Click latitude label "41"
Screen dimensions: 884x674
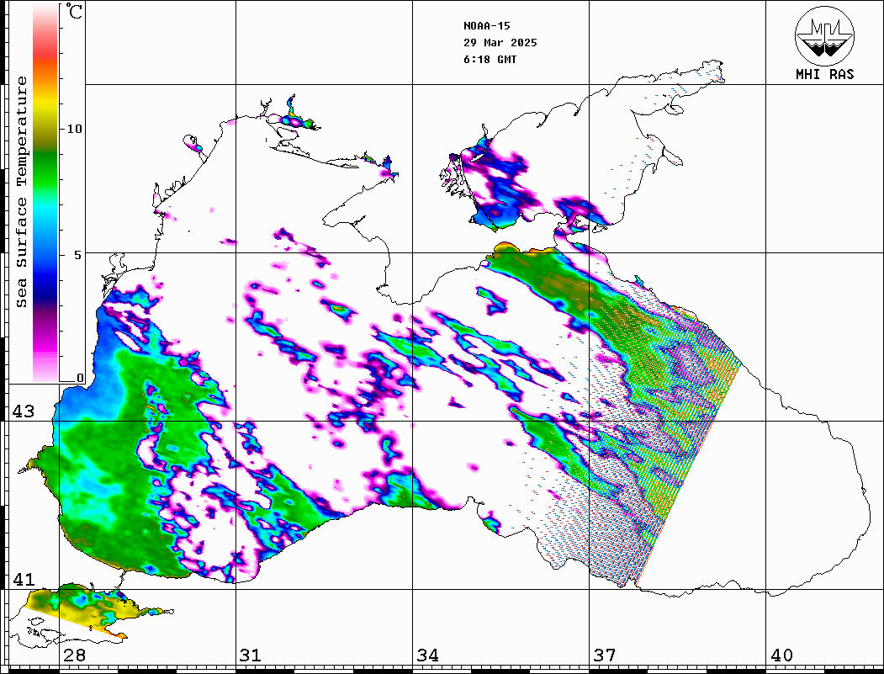[23, 579]
